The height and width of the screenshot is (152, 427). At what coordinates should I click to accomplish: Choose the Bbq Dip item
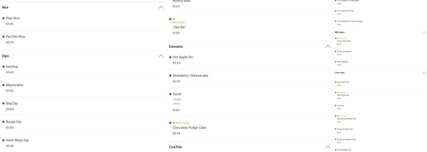click(x=12, y=103)
